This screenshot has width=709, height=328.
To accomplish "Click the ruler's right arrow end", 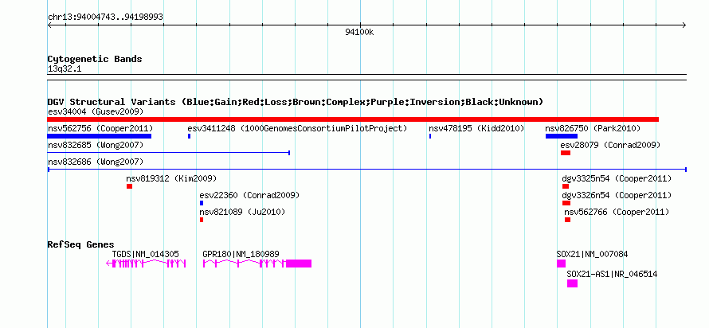I will (684, 25).
